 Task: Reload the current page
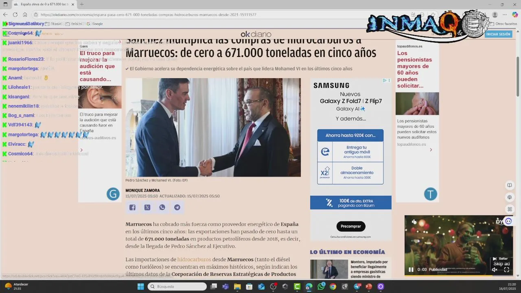click(15, 15)
